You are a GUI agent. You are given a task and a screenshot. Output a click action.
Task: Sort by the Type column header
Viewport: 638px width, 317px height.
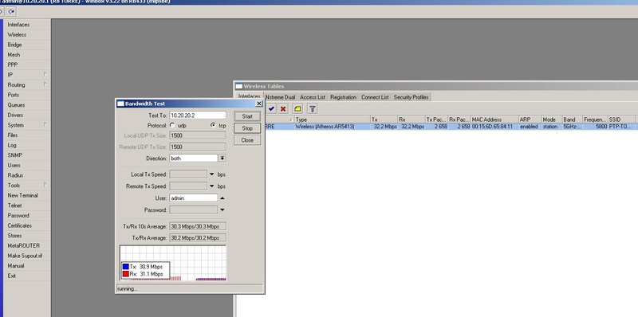(x=332, y=119)
